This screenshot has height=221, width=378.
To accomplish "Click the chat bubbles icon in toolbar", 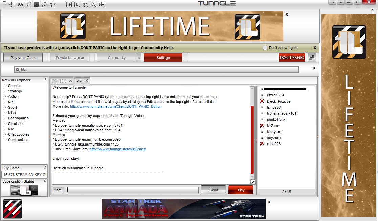I will (45, 4).
